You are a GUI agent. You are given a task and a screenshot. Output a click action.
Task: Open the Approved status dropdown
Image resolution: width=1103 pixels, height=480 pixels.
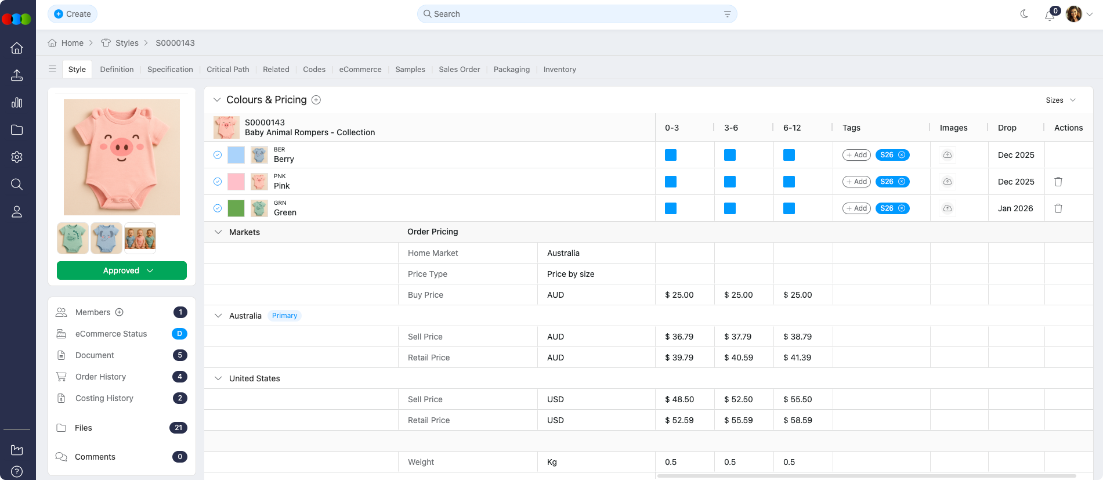click(x=122, y=270)
